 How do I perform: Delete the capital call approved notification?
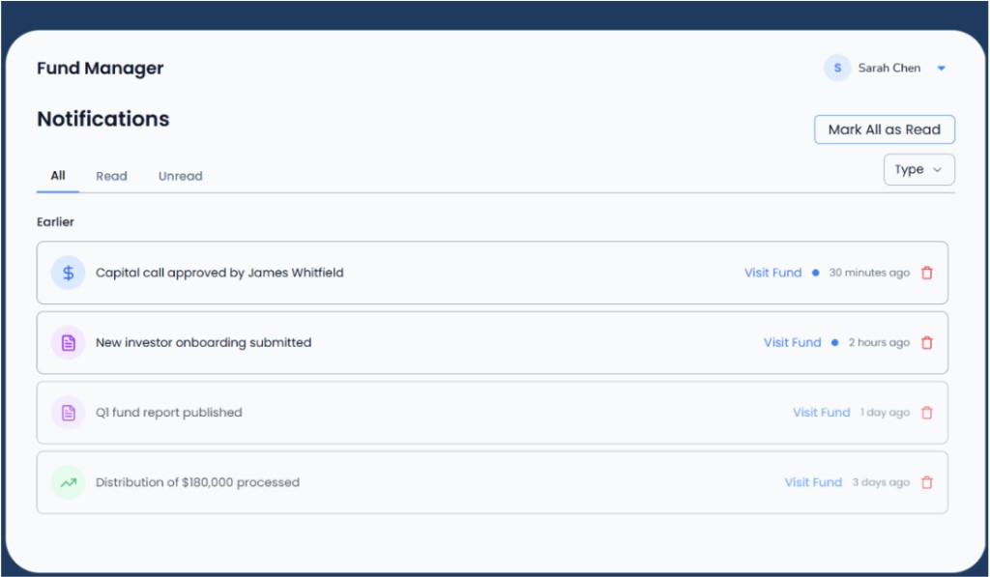pyautogui.click(x=927, y=273)
